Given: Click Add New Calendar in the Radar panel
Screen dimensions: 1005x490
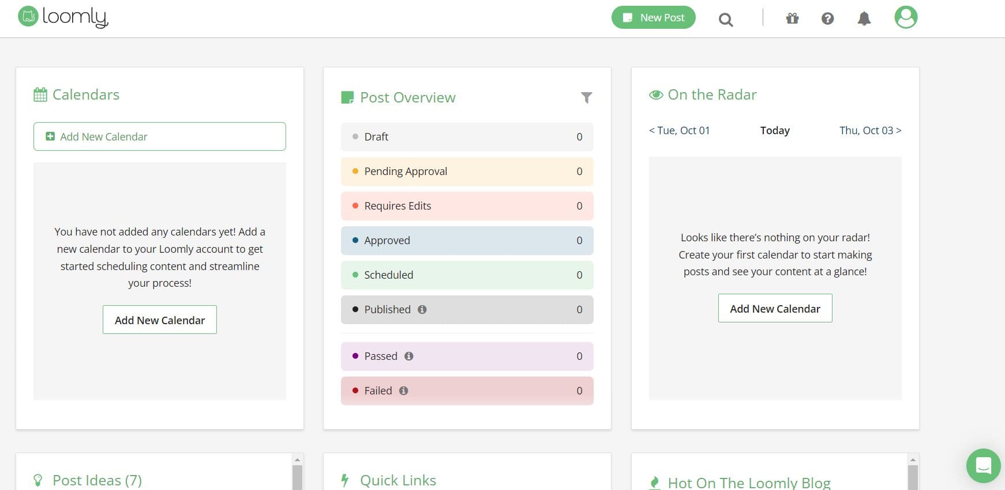Looking at the screenshot, I should tap(775, 309).
